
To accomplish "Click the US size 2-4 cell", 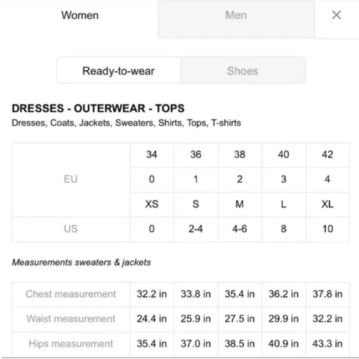I will [x=196, y=229].
